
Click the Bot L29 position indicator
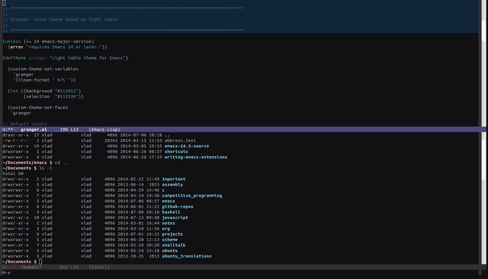(x=69, y=267)
